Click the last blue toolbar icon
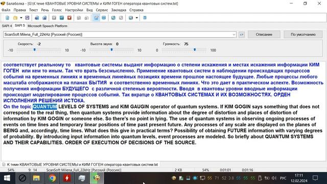This screenshot has height=184, width=327. click(x=145, y=18)
